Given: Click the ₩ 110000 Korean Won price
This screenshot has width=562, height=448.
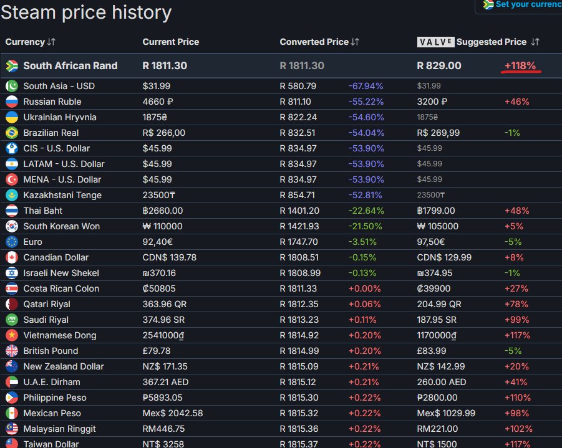Looking at the screenshot, I should [162, 226].
